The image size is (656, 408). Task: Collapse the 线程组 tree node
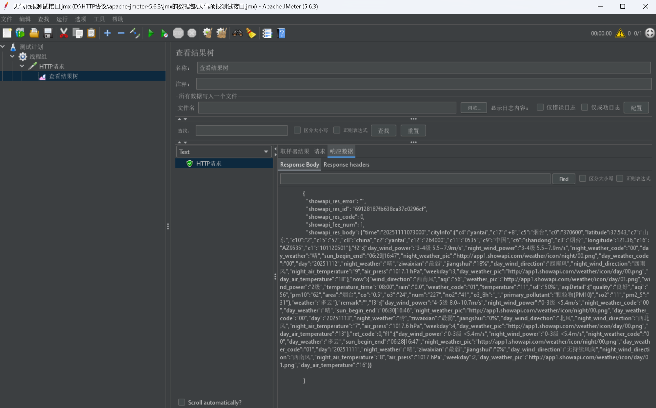tap(12, 56)
